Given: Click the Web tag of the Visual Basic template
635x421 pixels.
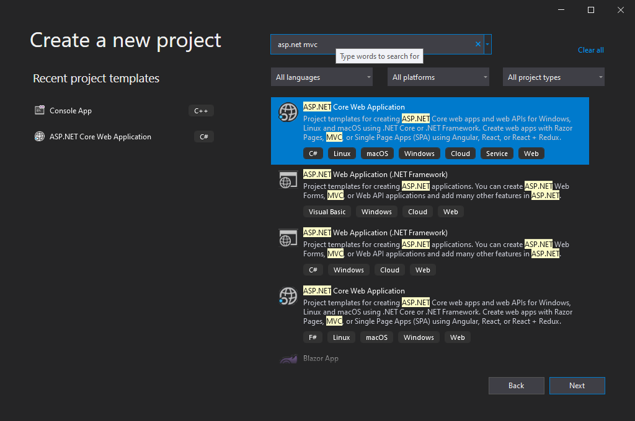Looking at the screenshot, I should click(450, 212).
